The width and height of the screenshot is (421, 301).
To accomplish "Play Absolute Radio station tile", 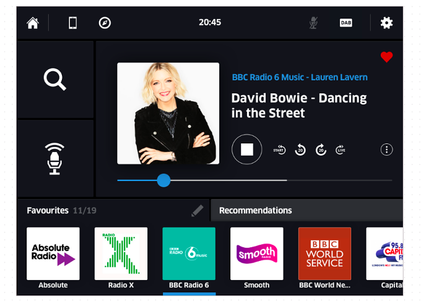I will pos(53,253).
